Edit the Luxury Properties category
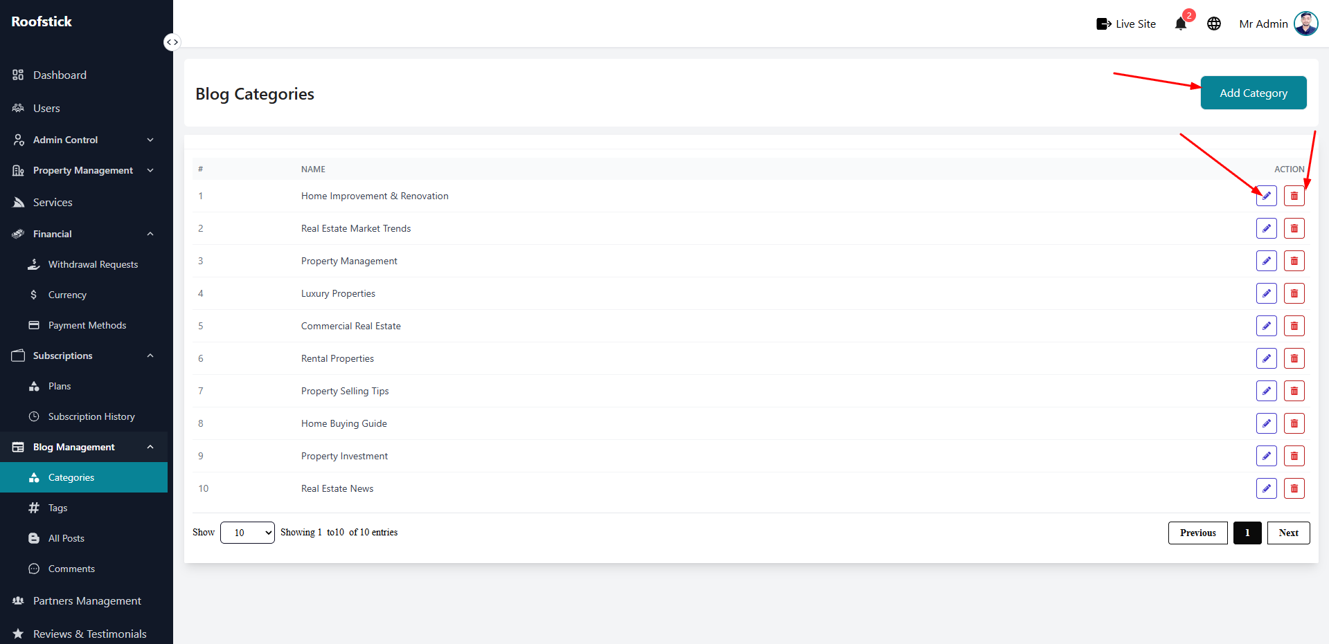The image size is (1329, 644). tap(1267, 293)
